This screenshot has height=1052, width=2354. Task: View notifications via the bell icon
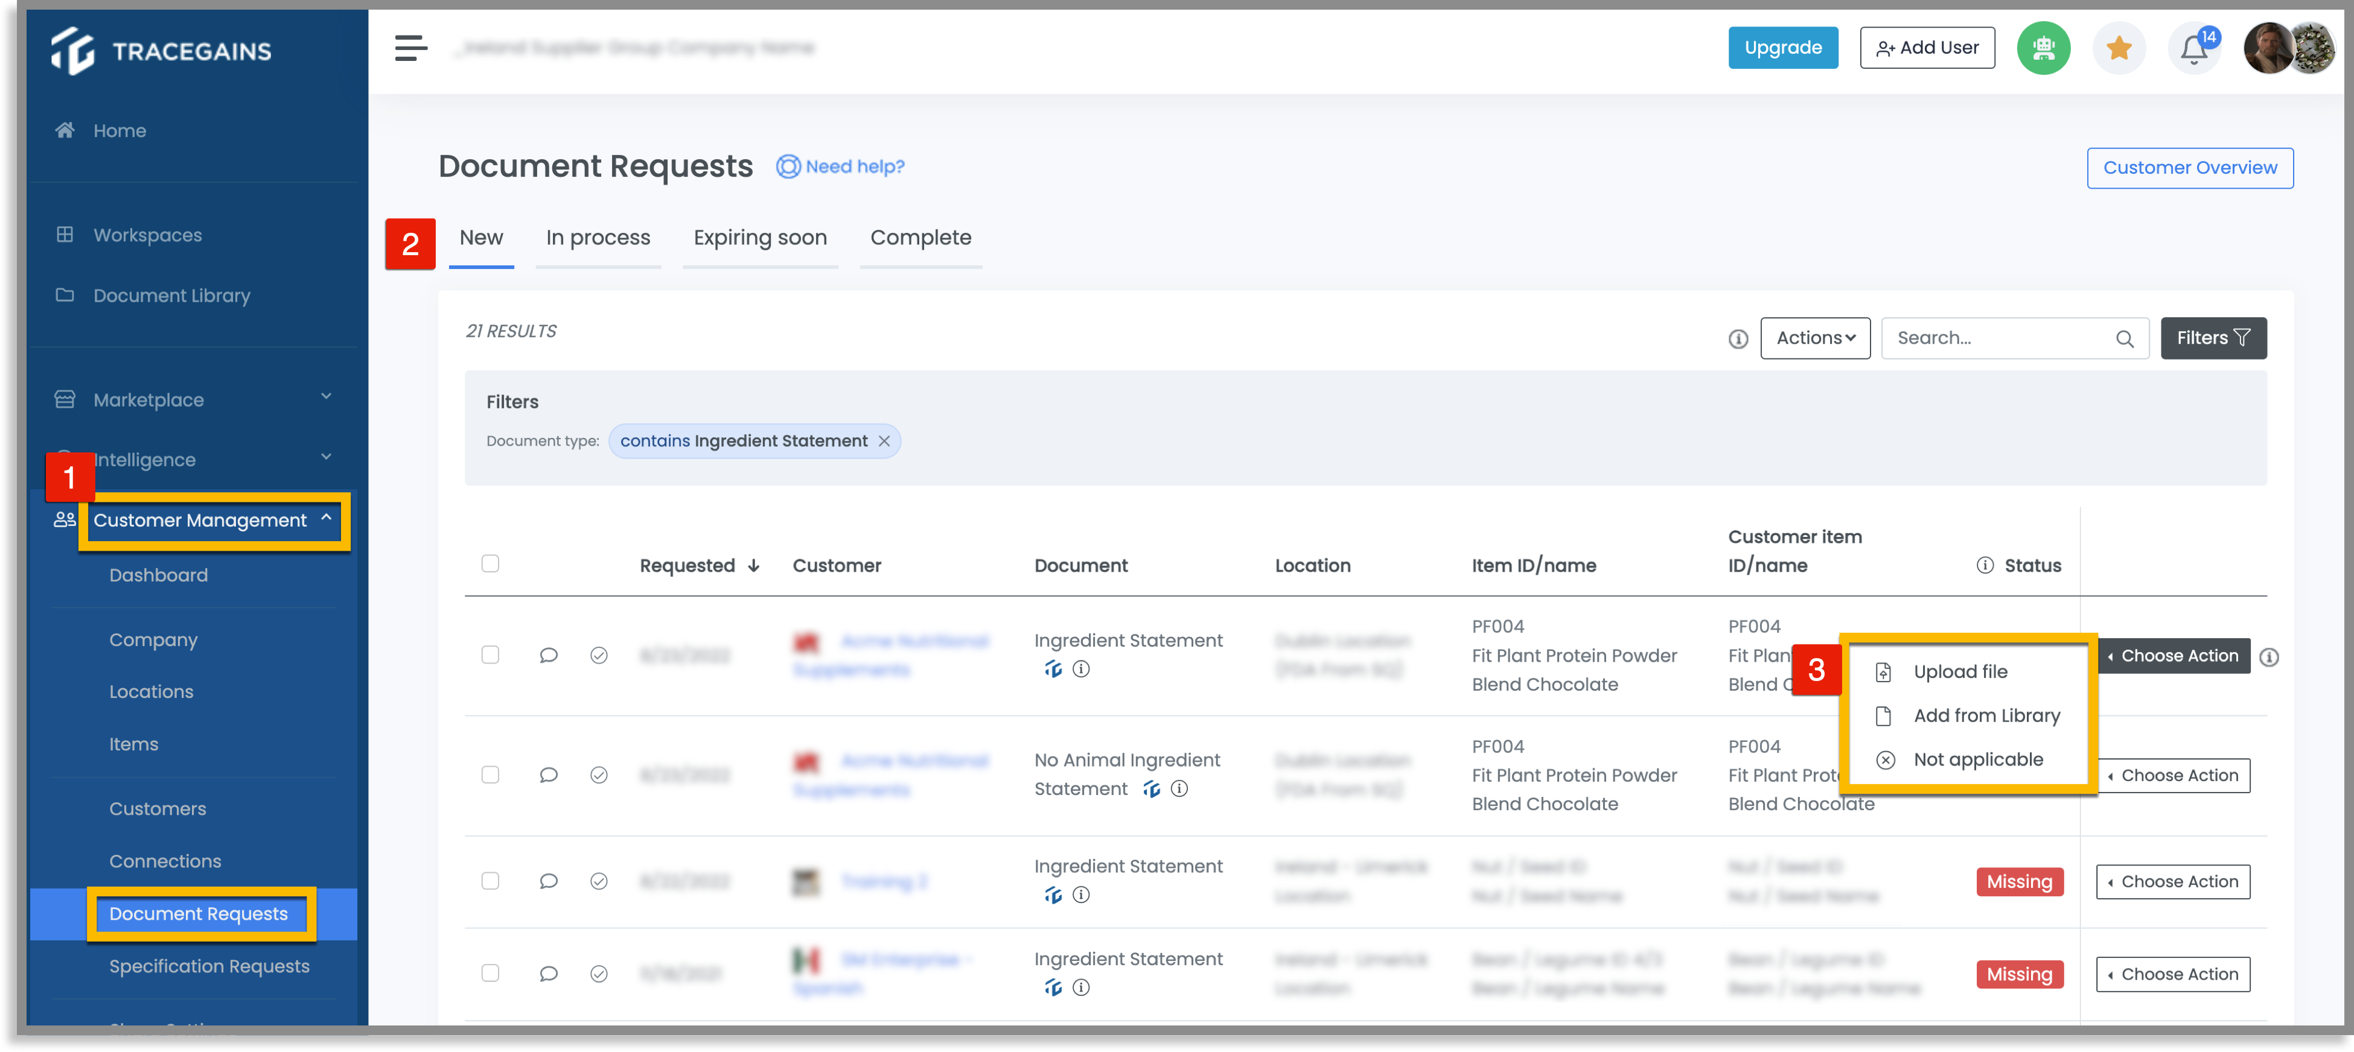[2195, 48]
